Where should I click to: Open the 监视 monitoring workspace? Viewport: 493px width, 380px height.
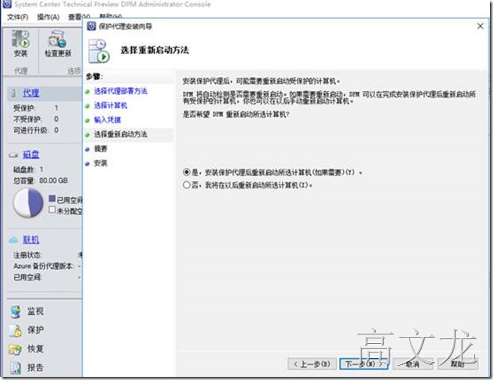coord(35,312)
